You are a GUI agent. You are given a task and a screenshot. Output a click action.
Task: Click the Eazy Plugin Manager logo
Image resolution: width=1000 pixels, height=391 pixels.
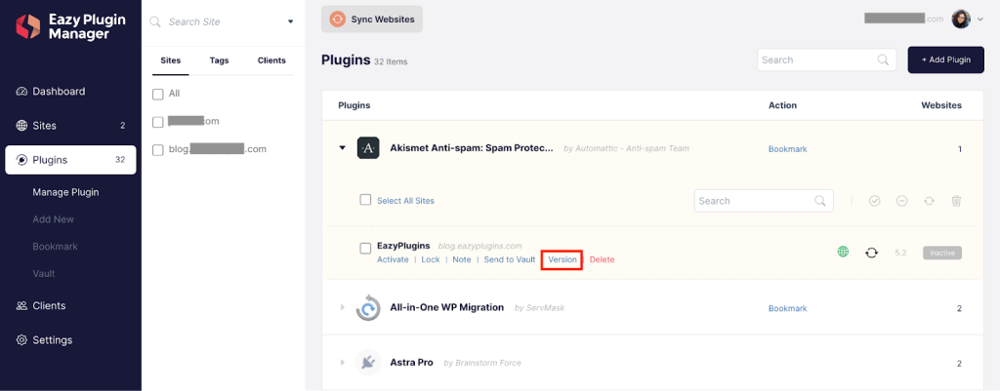click(x=70, y=26)
